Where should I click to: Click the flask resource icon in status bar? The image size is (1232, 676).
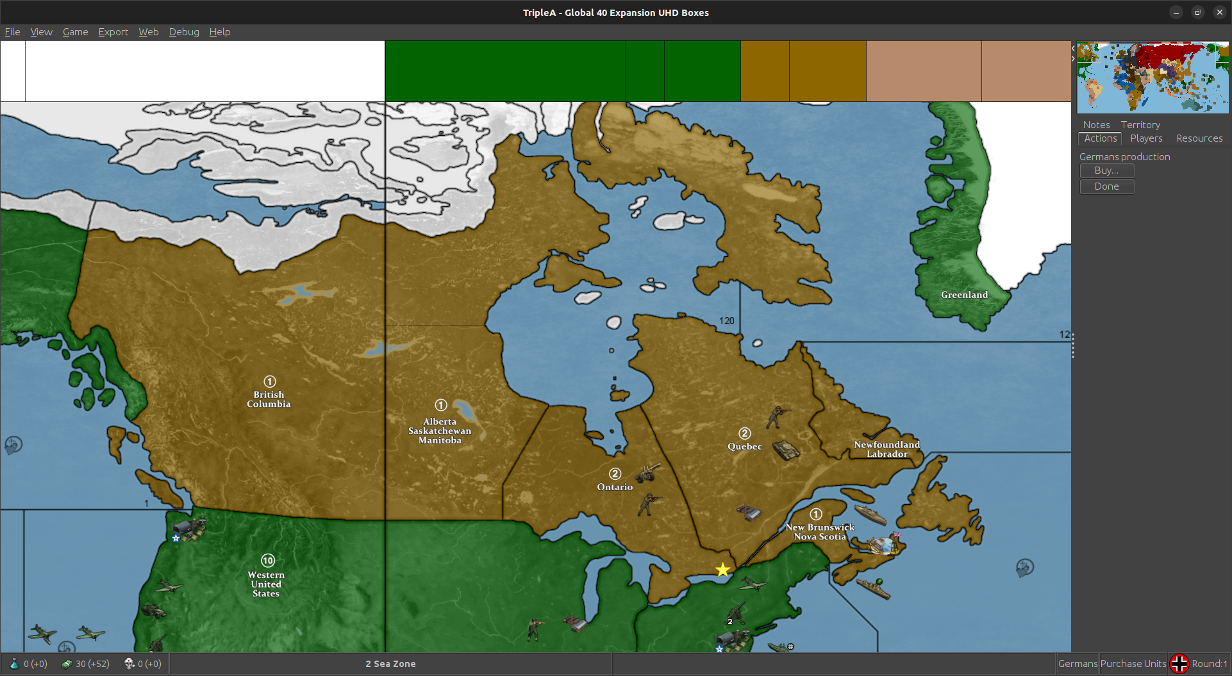[14, 664]
